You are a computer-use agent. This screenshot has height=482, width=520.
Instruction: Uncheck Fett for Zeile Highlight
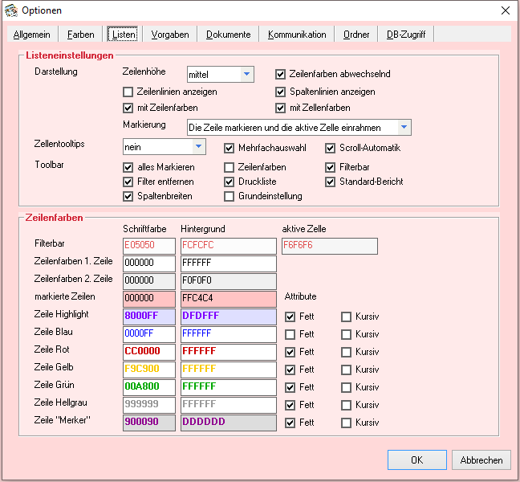tap(290, 317)
